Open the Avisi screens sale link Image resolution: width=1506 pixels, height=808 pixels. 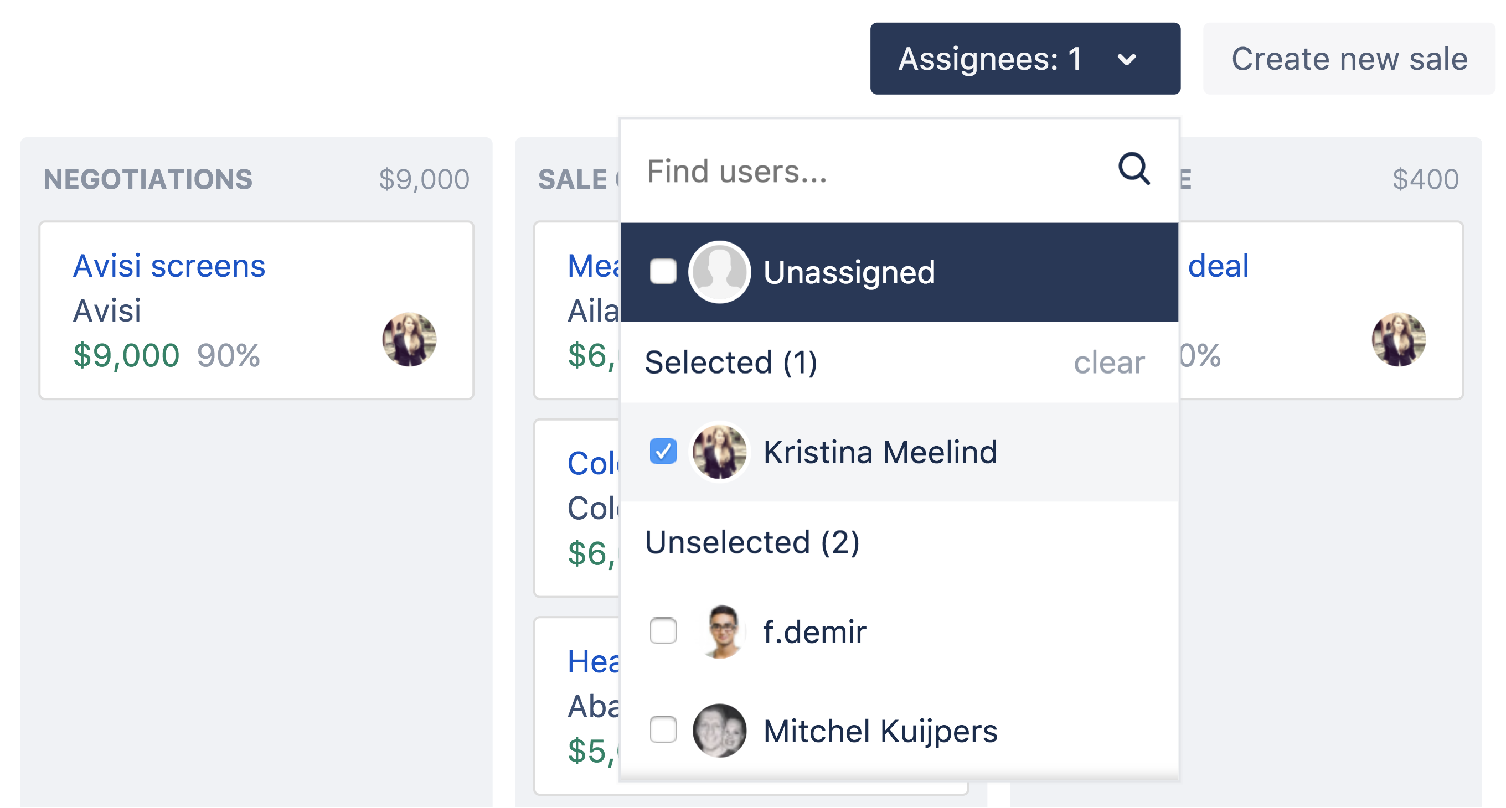click(169, 266)
